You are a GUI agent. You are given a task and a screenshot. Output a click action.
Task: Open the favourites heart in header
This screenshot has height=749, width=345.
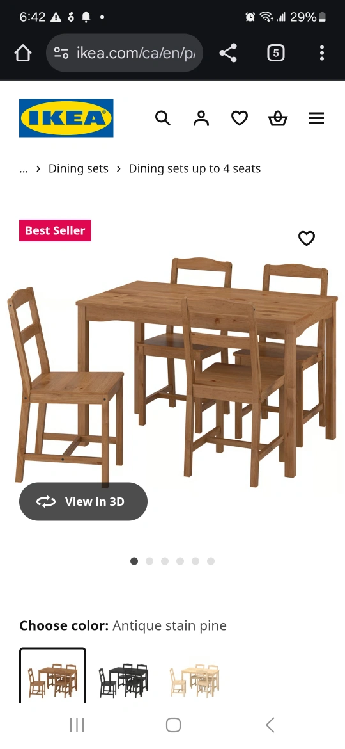click(240, 118)
